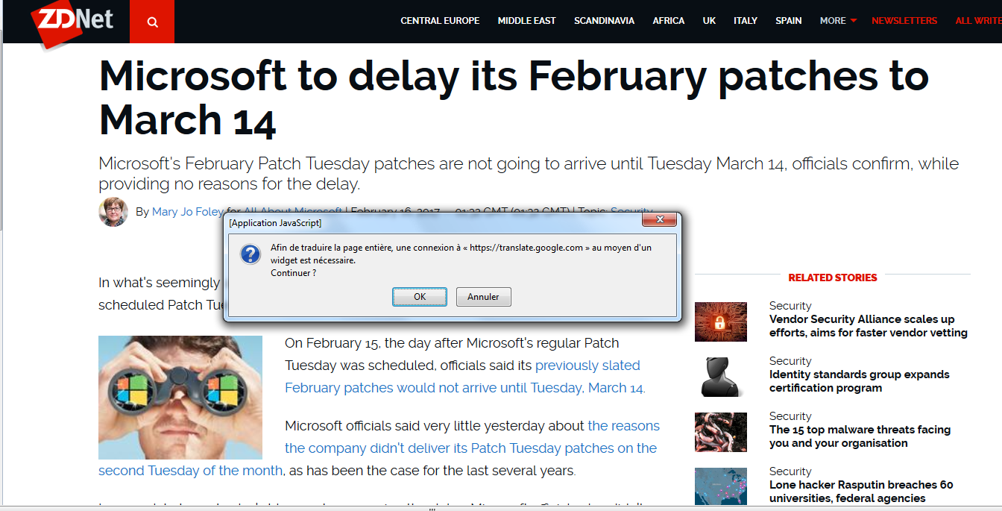Image resolution: width=1002 pixels, height=511 pixels.
Task: Open the Vendor Security Alliance story thumbnail
Action: (721, 322)
